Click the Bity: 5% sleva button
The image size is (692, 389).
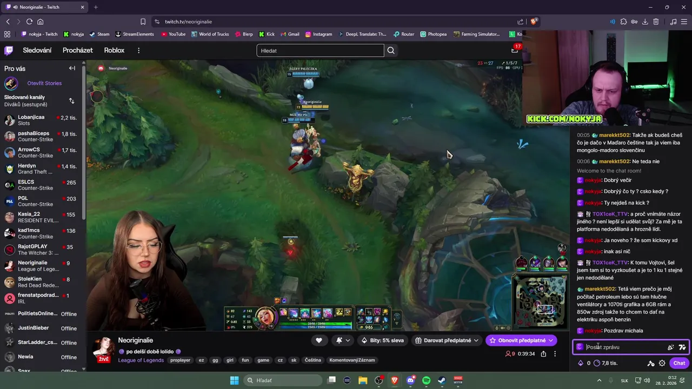click(x=383, y=340)
